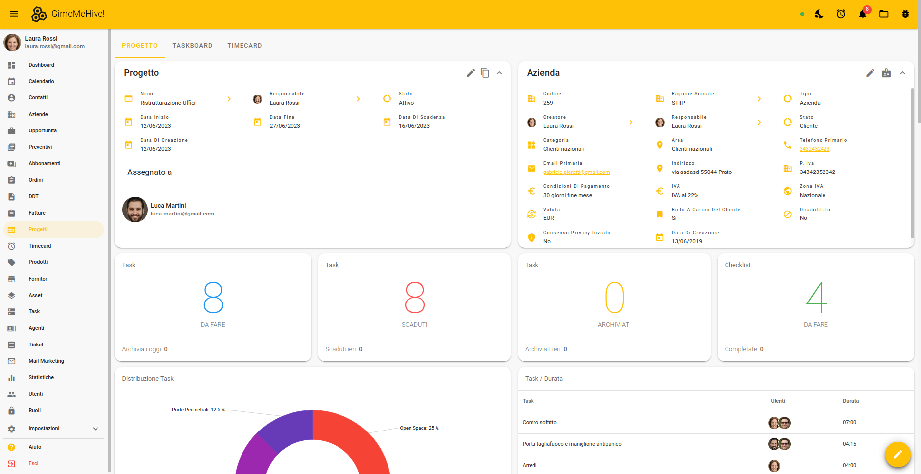Click the Ticket sidebar icon
Screen dimensions: 921x474
coord(12,345)
